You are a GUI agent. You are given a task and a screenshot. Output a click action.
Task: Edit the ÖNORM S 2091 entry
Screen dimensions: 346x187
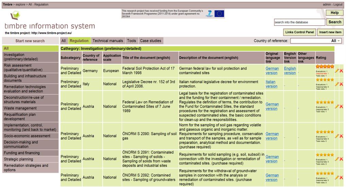[337, 159]
